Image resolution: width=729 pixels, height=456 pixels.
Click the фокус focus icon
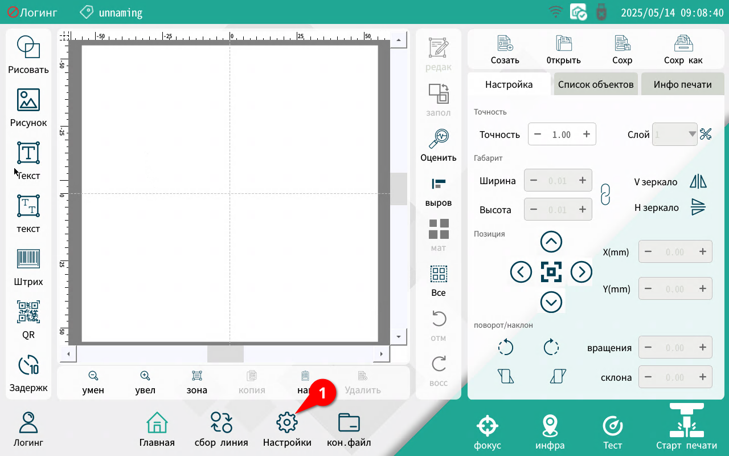(487, 432)
